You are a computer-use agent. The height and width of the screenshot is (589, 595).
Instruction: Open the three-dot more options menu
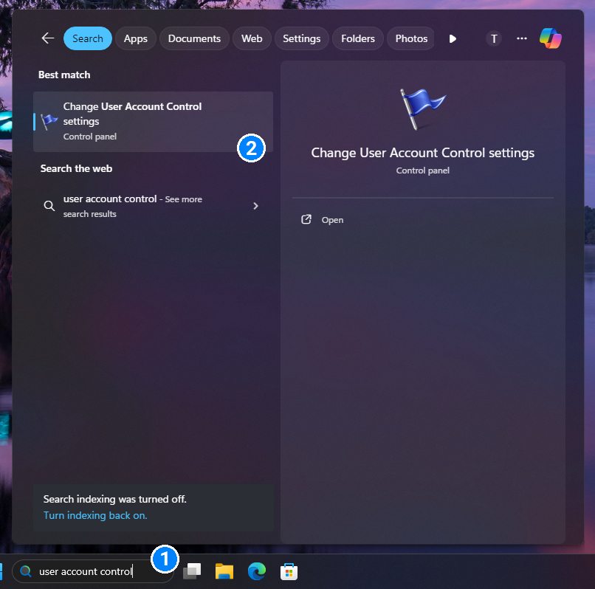(522, 38)
